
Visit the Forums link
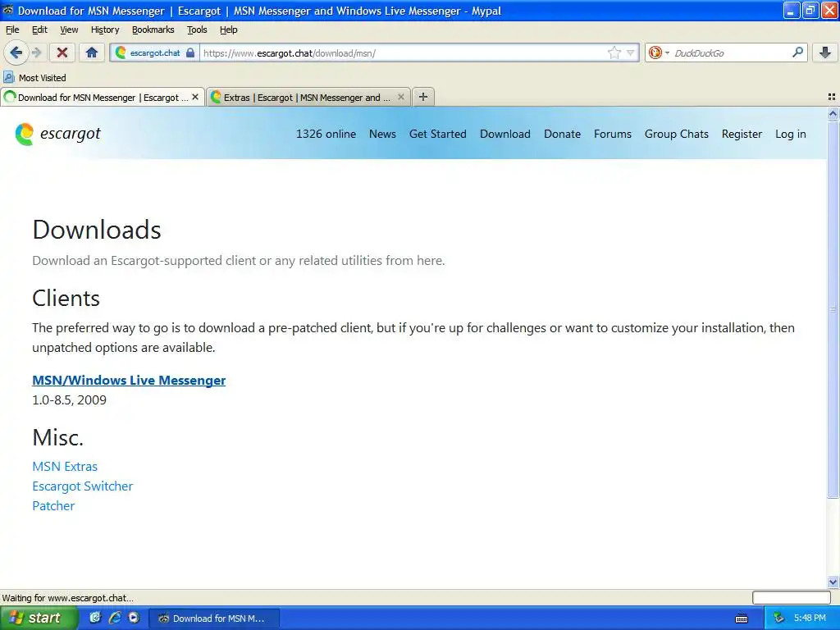[x=612, y=134]
